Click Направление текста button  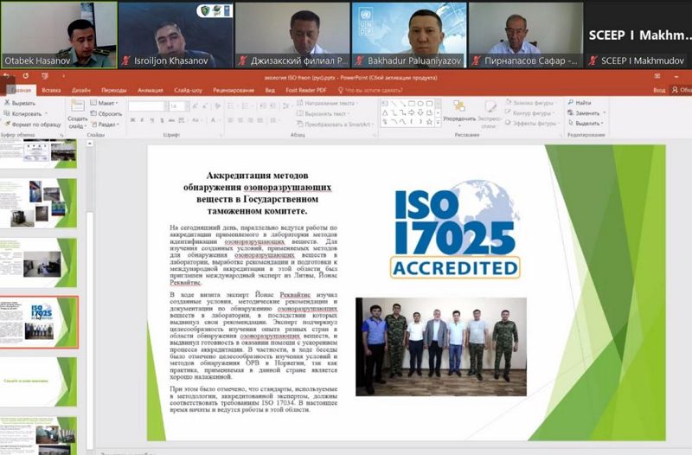click(x=327, y=103)
